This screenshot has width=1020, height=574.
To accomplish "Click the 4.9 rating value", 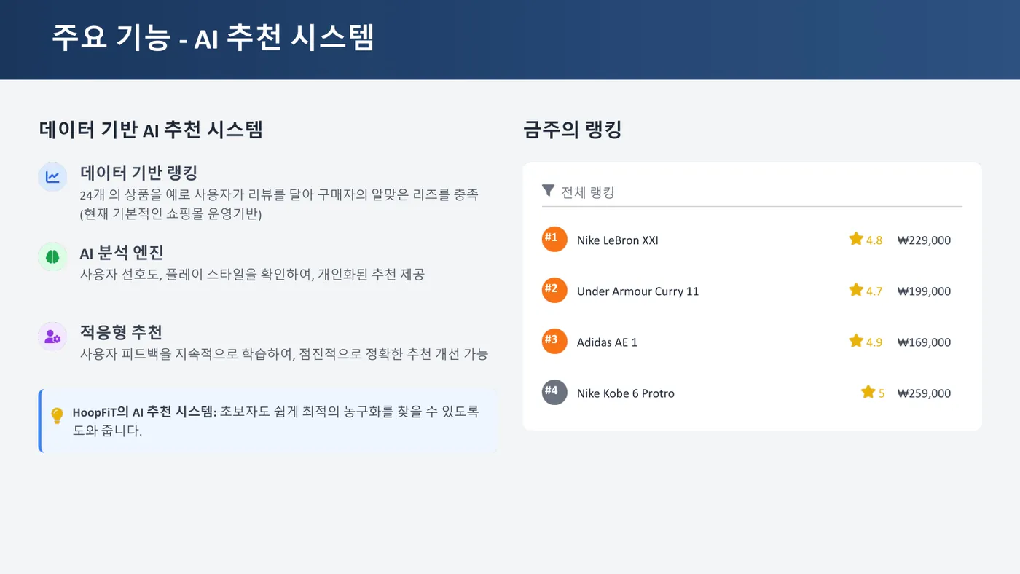I will [x=874, y=342].
